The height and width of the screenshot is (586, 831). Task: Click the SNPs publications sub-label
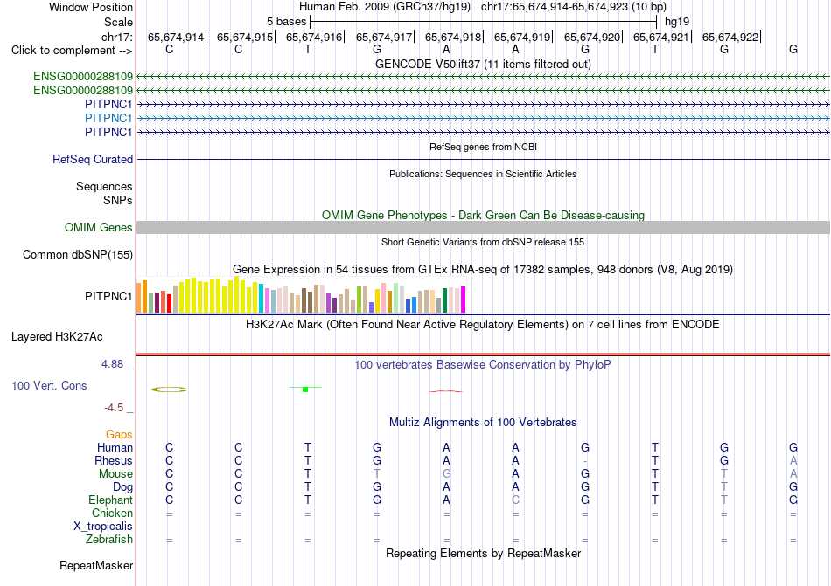[x=118, y=201]
